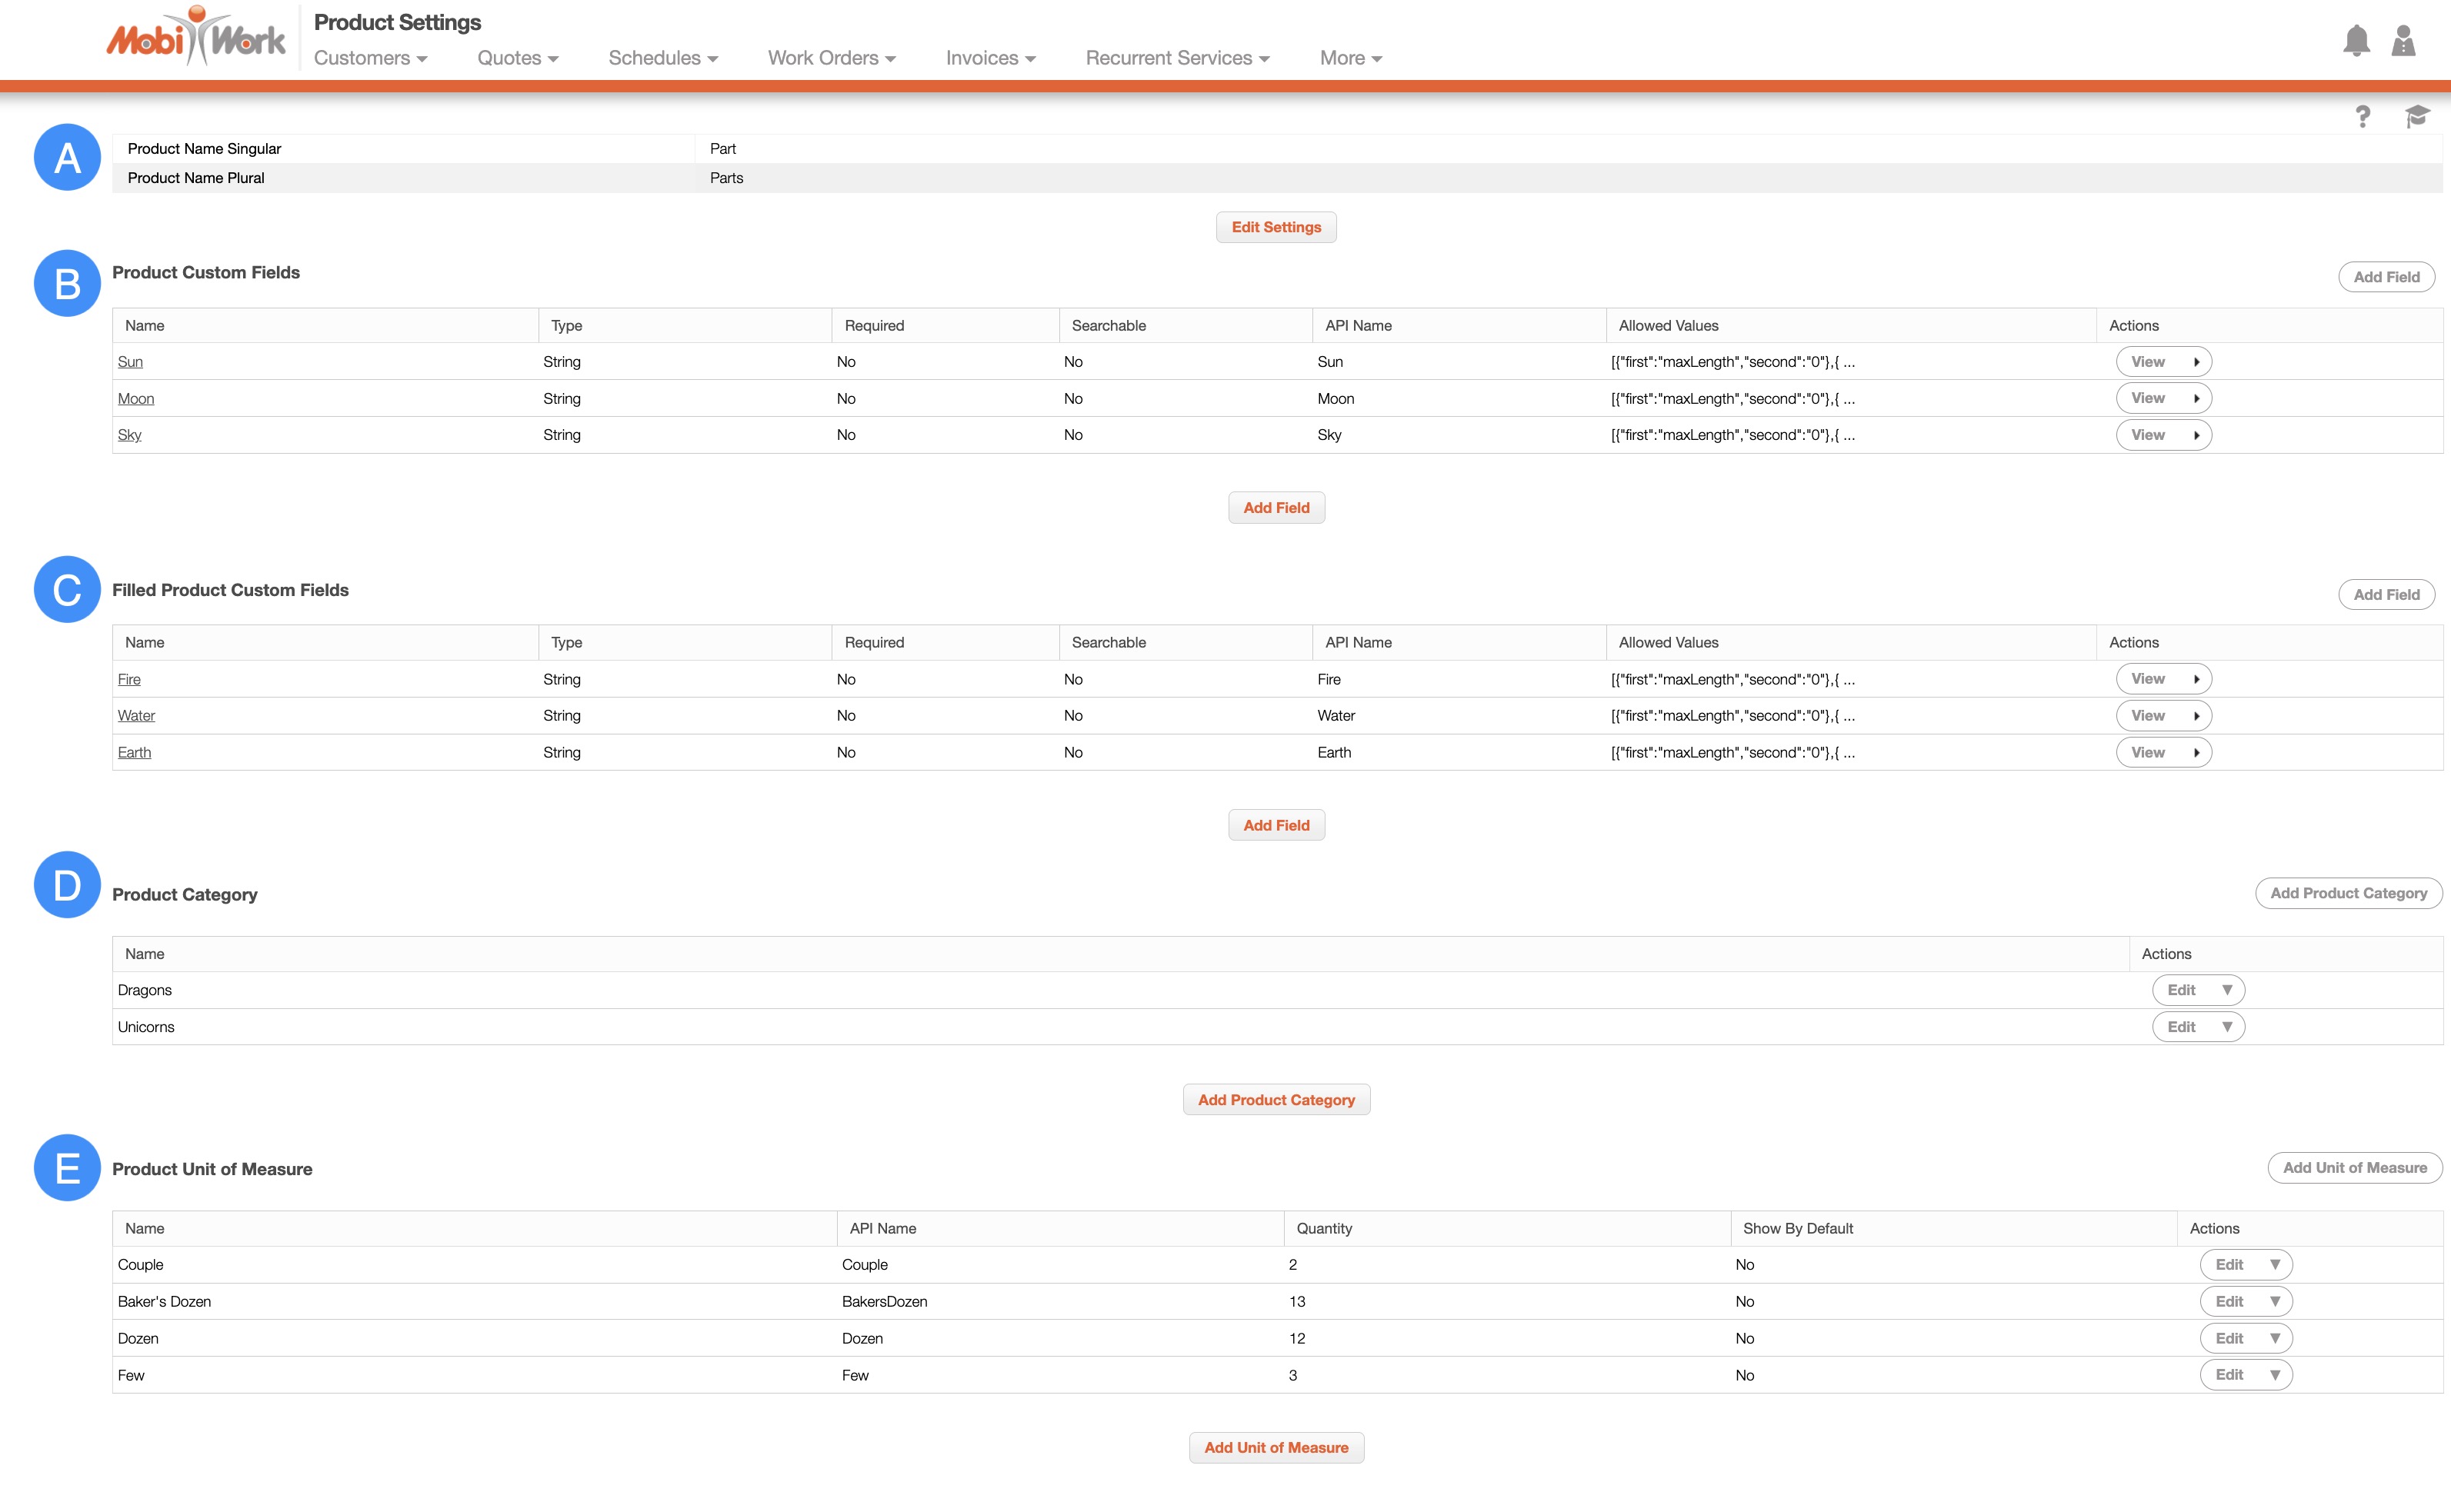Screen dimensions: 2451x1512
Task: Expand the arrow next to Sun's View button
Action: (2196, 362)
